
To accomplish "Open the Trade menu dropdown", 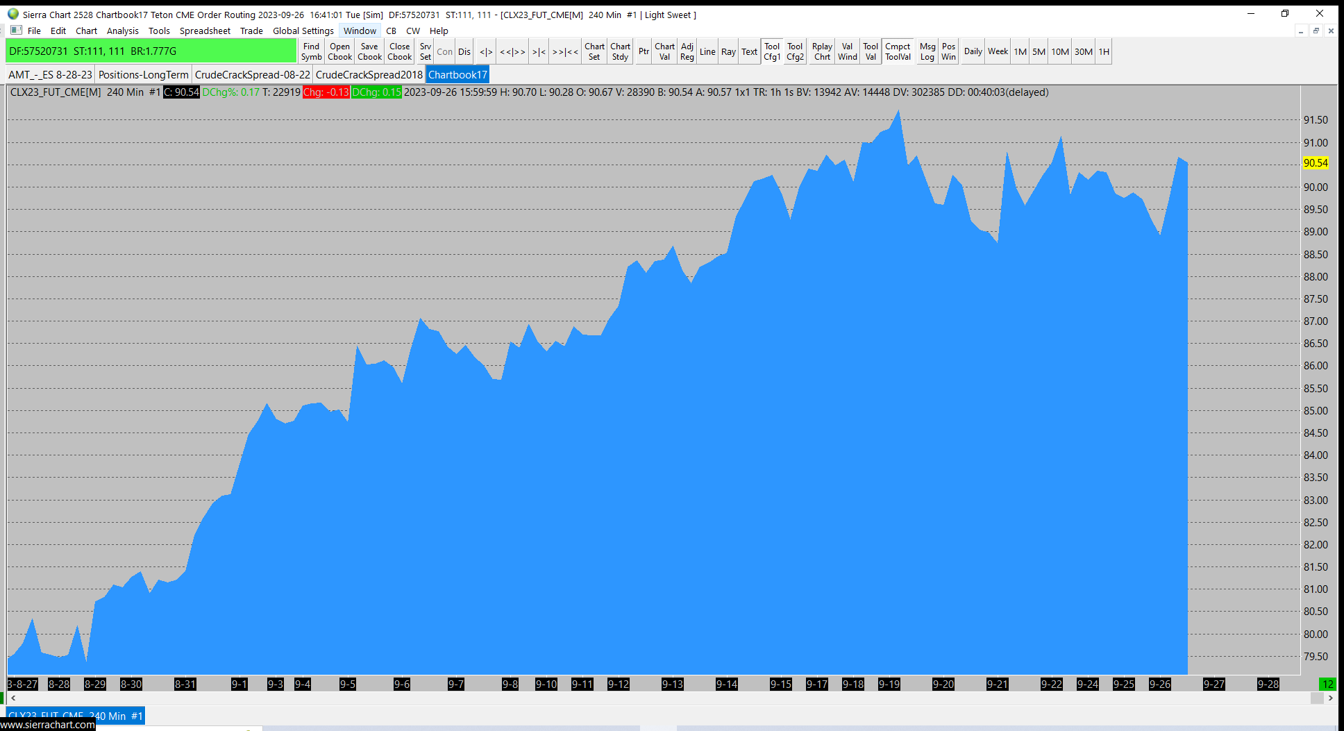I will [251, 31].
